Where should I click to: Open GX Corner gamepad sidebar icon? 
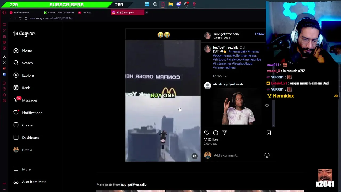(x=4, y=25)
